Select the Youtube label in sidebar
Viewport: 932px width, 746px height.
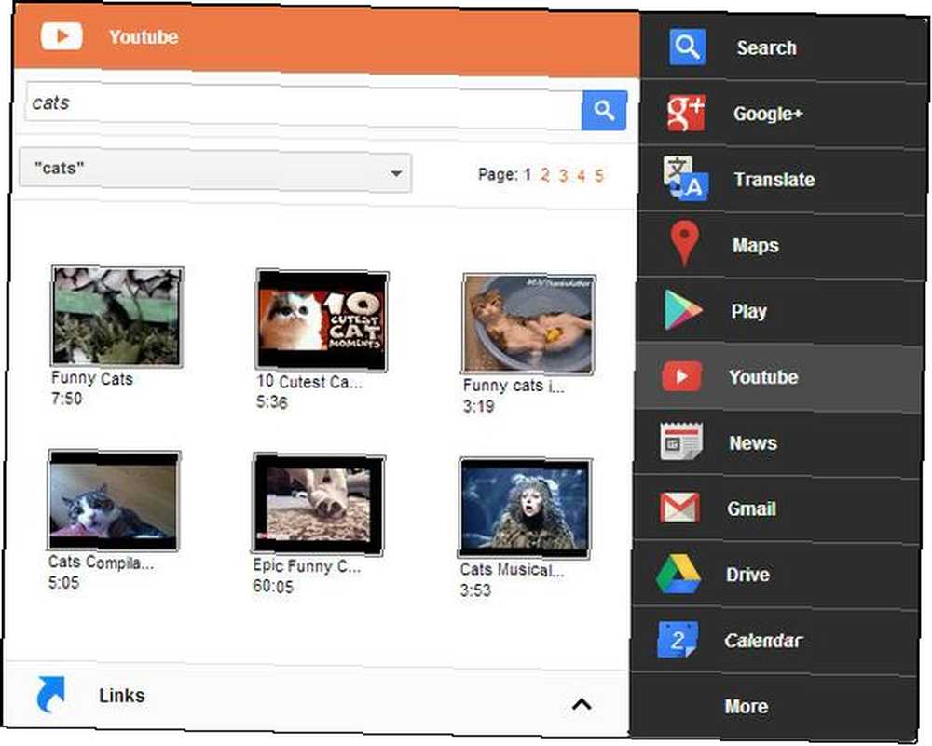[764, 377]
